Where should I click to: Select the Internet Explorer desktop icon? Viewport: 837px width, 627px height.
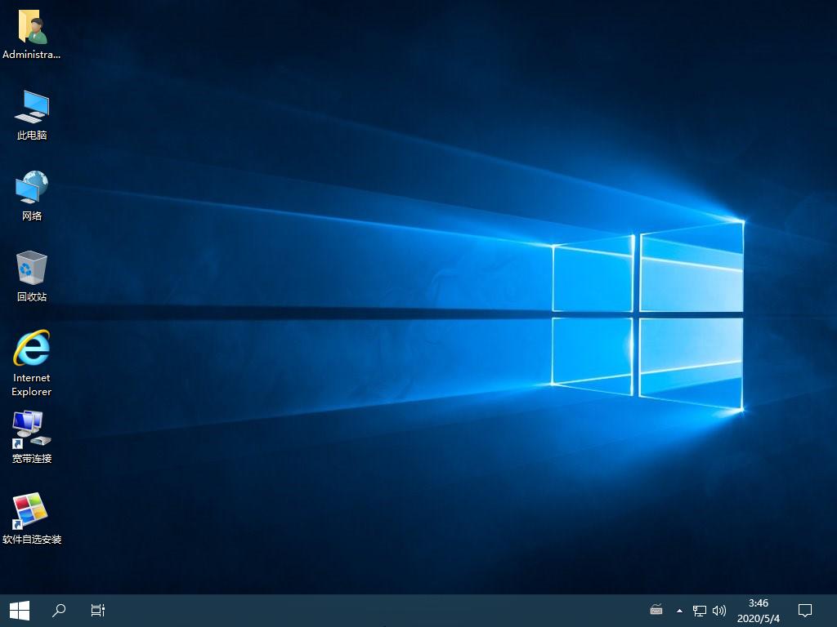[32, 363]
